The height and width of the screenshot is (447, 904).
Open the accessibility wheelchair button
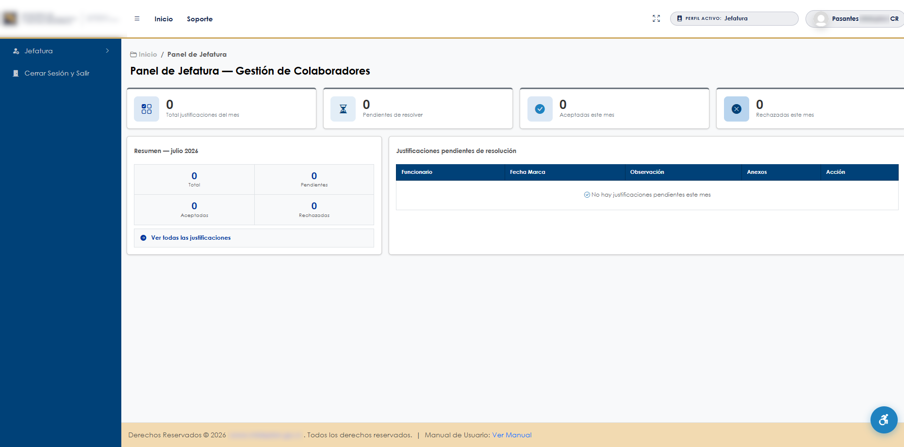pyautogui.click(x=884, y=419)
